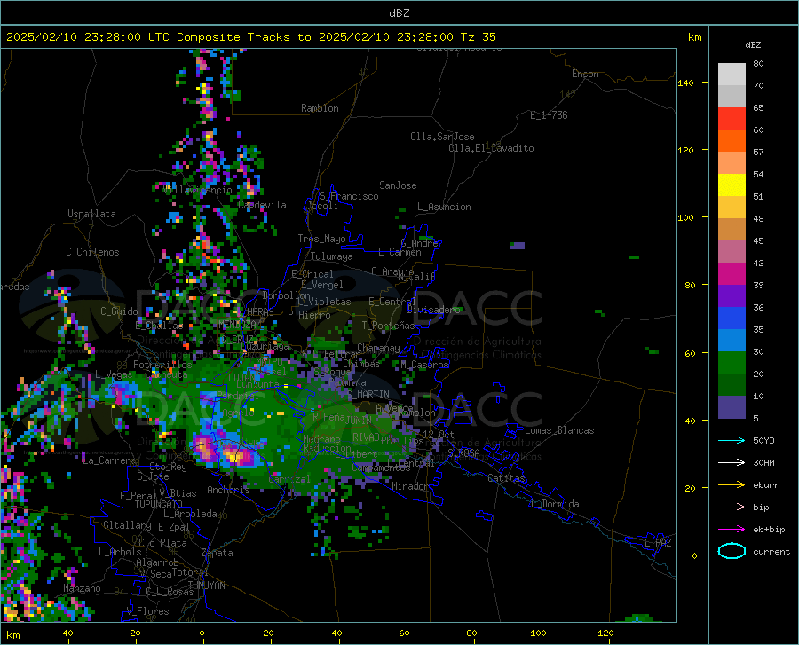
Task: Click the C_Chilenos map label
Action: pos(92,251)
